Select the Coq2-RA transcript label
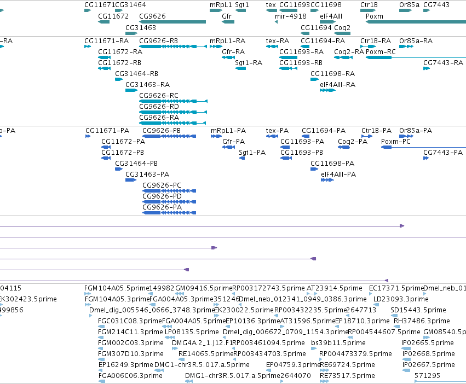This screenshot has height=384, width=466. (349, 51)
